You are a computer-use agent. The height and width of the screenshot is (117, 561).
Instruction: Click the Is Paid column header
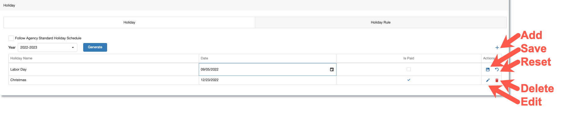(409, 58)
